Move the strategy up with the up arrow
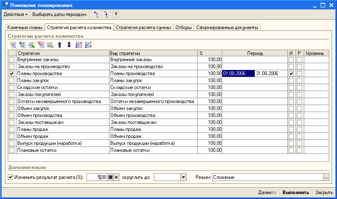 (60, 45)
